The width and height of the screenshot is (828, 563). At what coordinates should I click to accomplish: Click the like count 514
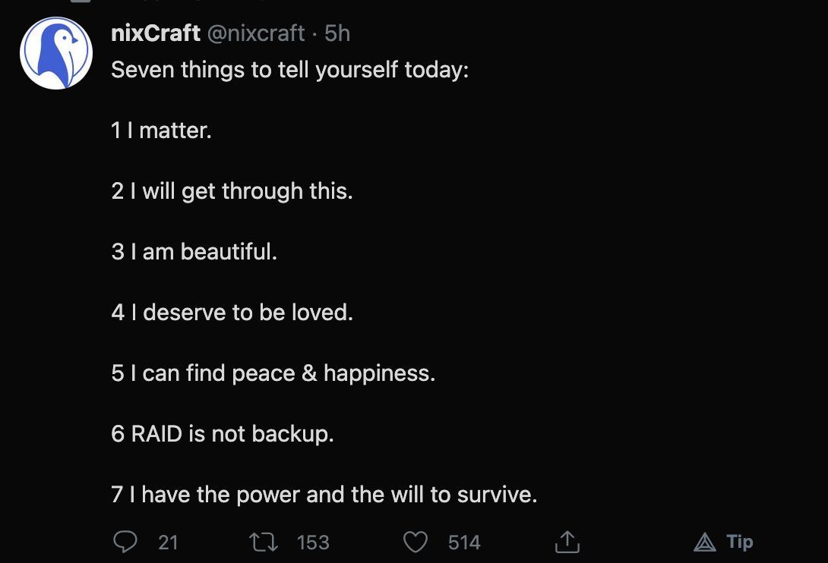pyautogui.click(x=464, y=543)
